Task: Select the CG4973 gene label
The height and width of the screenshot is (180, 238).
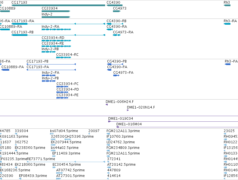Action: [120, 8]
